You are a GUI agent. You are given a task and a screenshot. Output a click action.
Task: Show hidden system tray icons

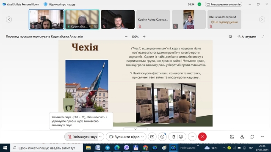tap(224, 148)
